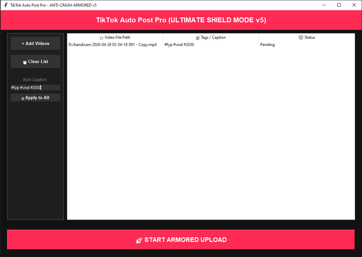Clear the video list

[x=35, y=61]
